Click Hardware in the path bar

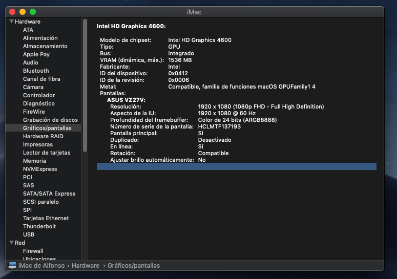pos(86,266)
